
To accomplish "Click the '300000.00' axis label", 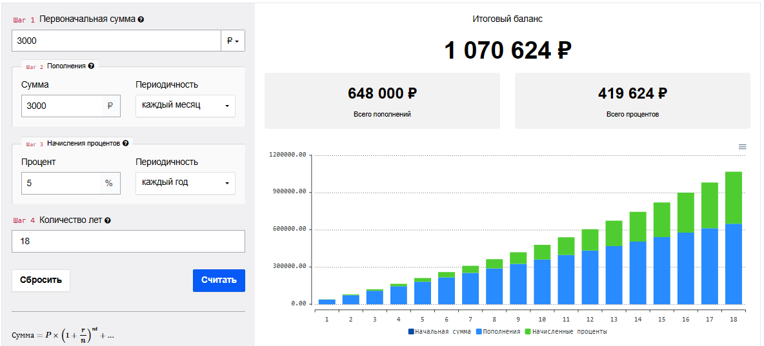I will point(290,267).
